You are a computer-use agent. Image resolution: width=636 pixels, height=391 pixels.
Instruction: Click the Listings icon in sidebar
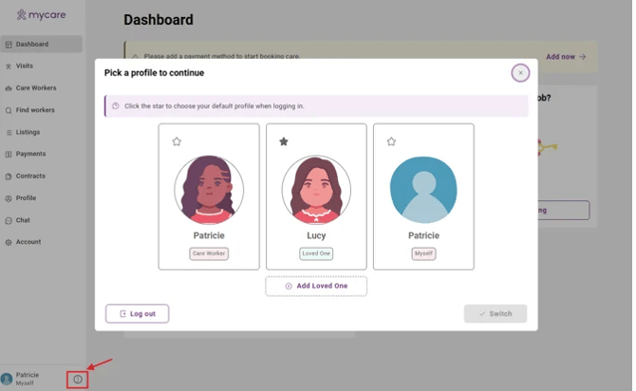coord(9,132)
